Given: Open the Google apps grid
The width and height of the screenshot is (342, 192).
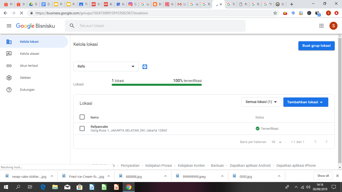Looking at the screenshot, I should point(321,26).
